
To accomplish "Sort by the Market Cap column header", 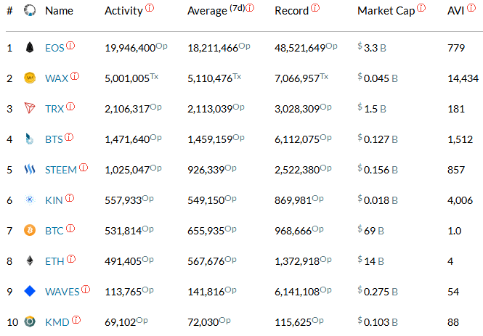I will (x=386, y=11).
